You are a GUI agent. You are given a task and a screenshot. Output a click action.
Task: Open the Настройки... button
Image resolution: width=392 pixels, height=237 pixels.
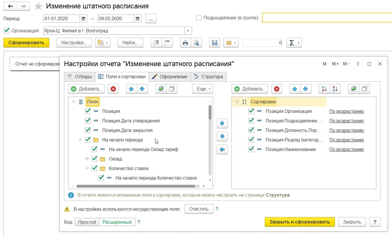coord(74,43)
